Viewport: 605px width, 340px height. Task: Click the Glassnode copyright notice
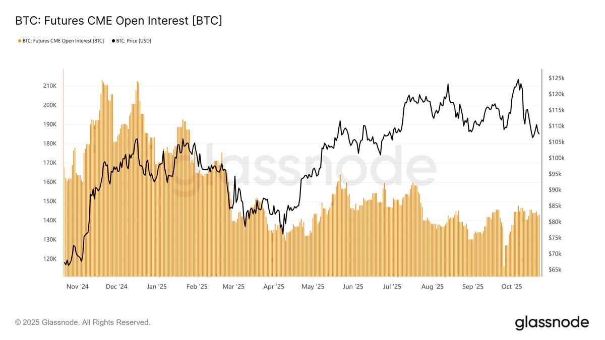pos(83,322)
